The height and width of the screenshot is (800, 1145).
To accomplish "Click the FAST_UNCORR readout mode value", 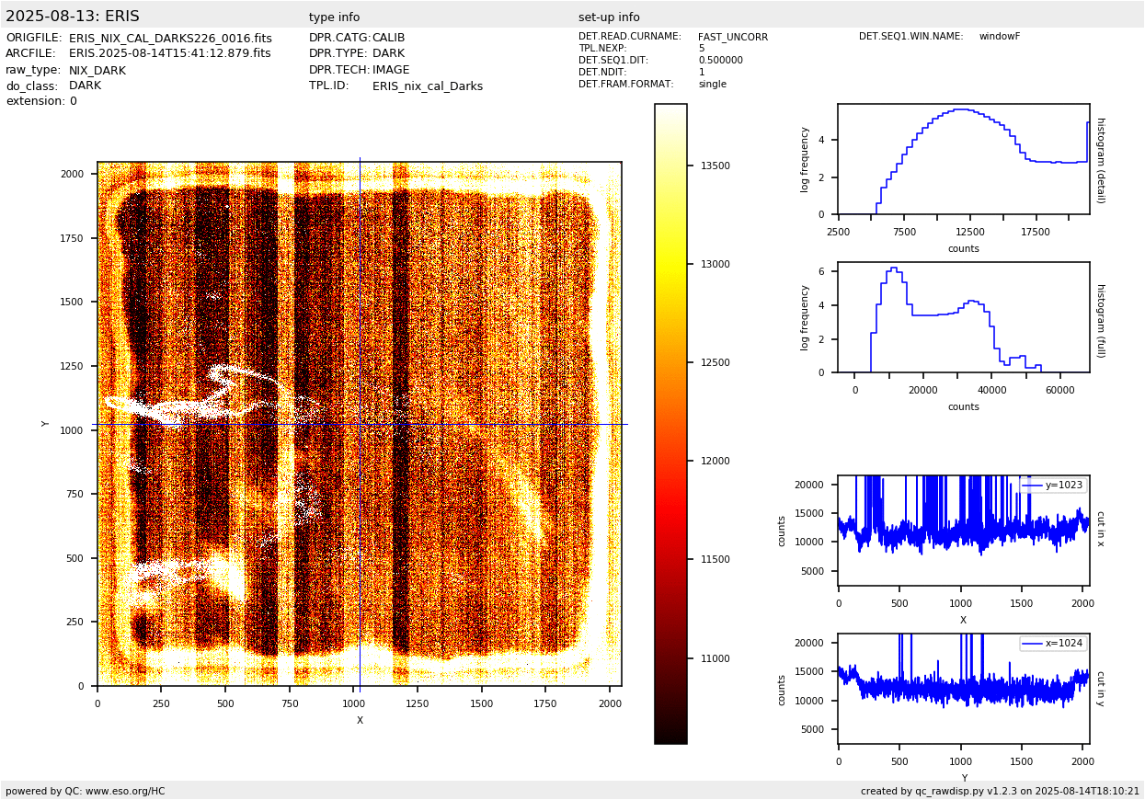I will [732, 37].
